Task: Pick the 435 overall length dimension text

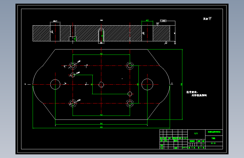Action: pos(101,127)
